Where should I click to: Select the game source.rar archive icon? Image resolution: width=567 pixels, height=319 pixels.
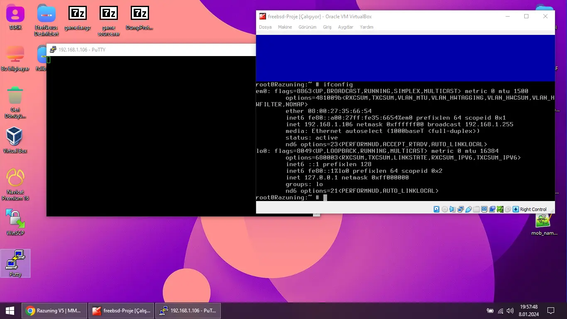pos(109,20)
